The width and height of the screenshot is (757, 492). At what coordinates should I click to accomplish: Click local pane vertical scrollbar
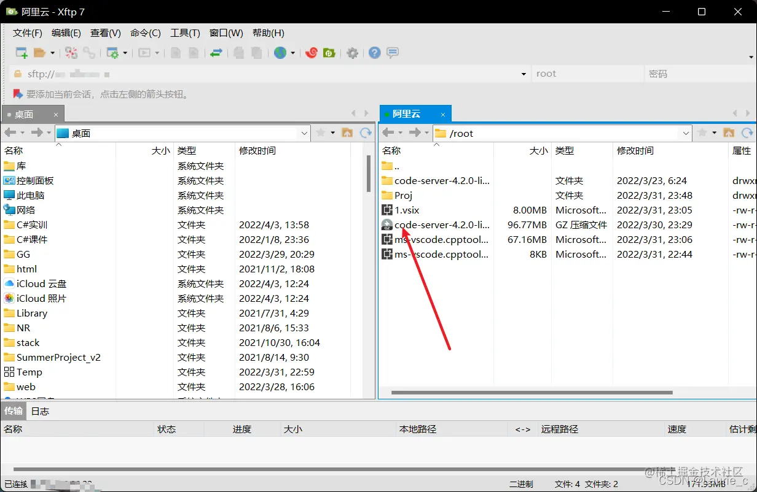pyautogui.click(x=369, y=173)
